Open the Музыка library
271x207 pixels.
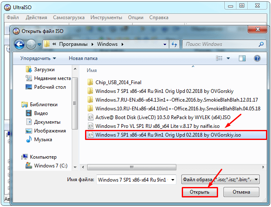coord(39,140)
